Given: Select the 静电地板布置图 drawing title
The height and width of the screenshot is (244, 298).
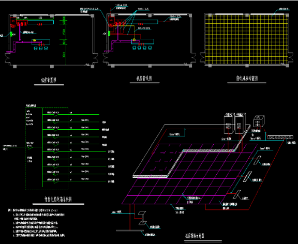Looking at the screenshot, I should (x=247, y=78).
